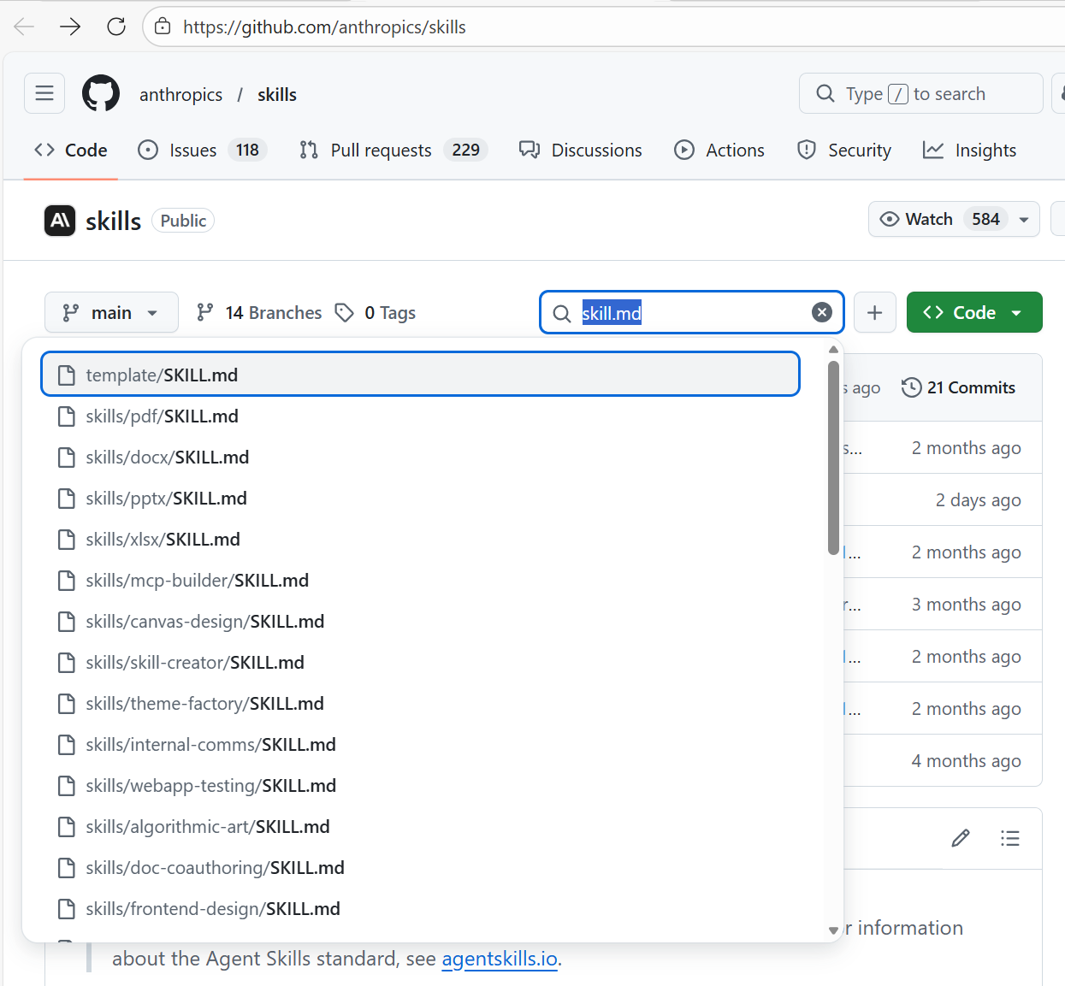
Task: Expand the Watch options caret
Action: pos(1024,220)
